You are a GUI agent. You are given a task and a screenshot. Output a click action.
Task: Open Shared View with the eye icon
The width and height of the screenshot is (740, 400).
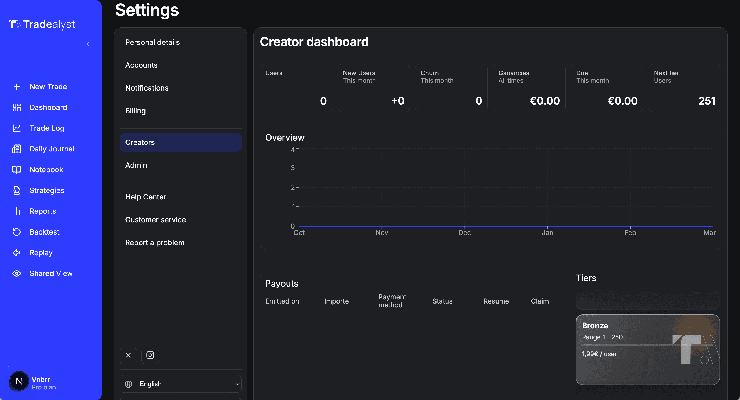click(x=16, y=273)
